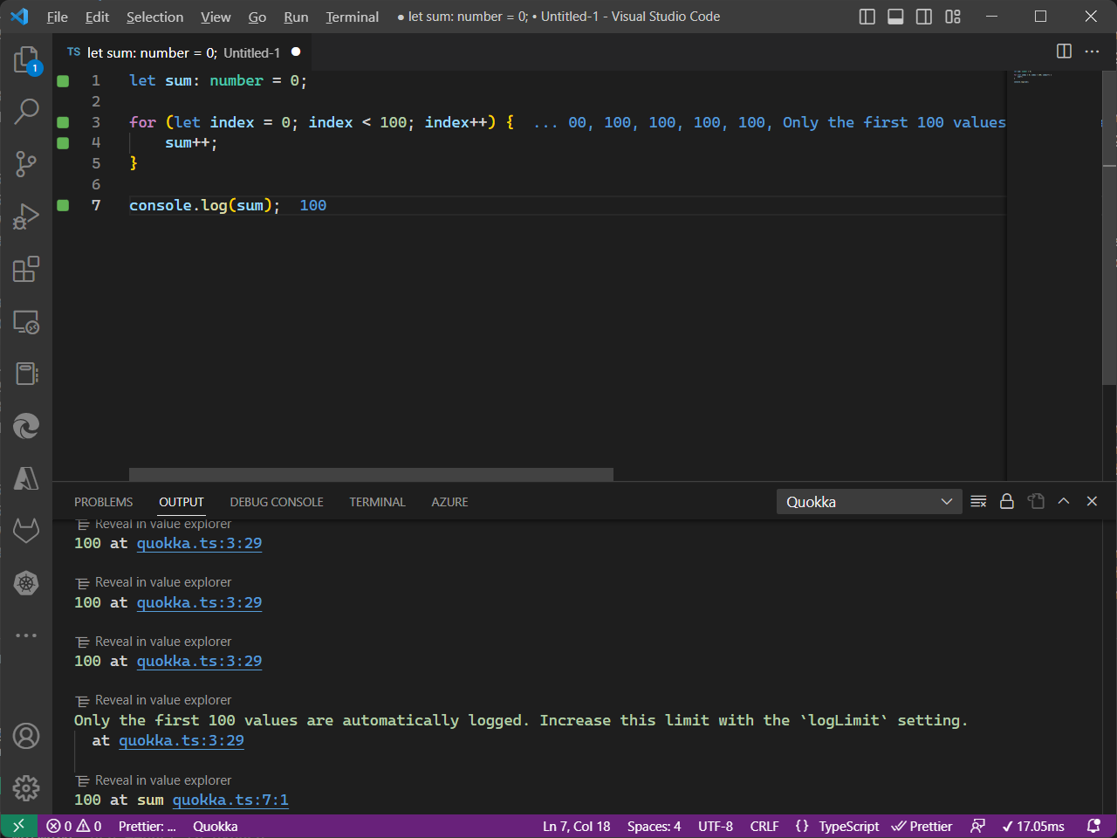Click the feedback icon in status bar

click(978, 826)
